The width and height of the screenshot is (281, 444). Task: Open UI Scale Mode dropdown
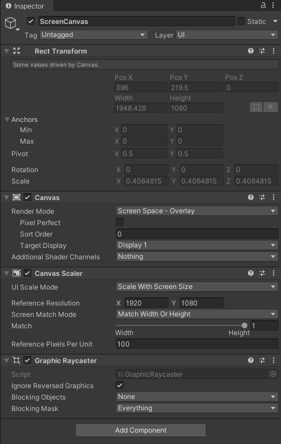click(197, 287)
